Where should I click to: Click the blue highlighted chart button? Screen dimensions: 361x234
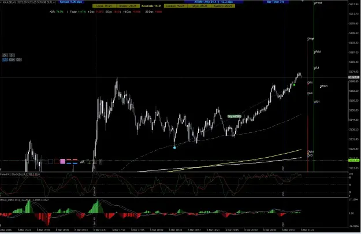coord(5,60)
